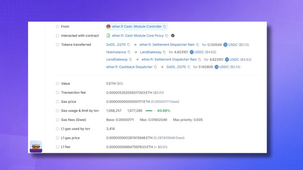The height and width of the screenshot is (170, 303).
Task: Open LendGateway recipient link in second row
Action: point(151,52)
